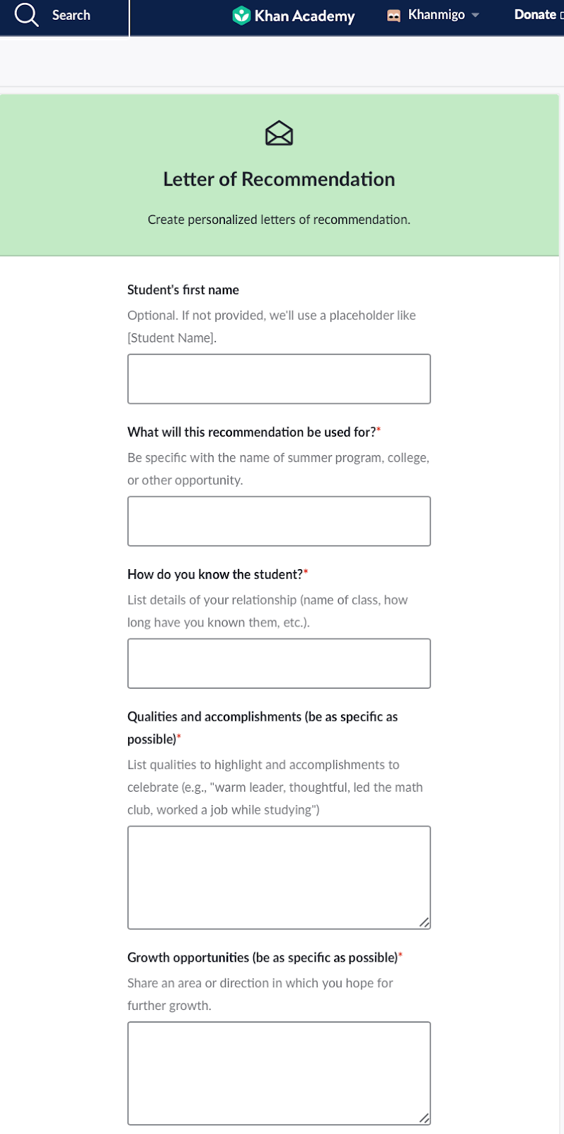Expand the Khanmigo dropdown arrow

point(476,16)
